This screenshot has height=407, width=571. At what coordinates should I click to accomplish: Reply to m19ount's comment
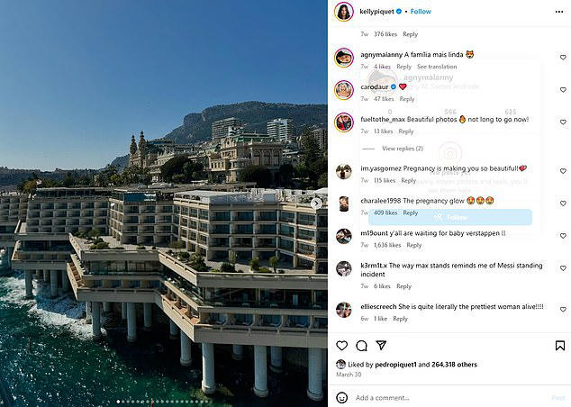tap(413, 245)
